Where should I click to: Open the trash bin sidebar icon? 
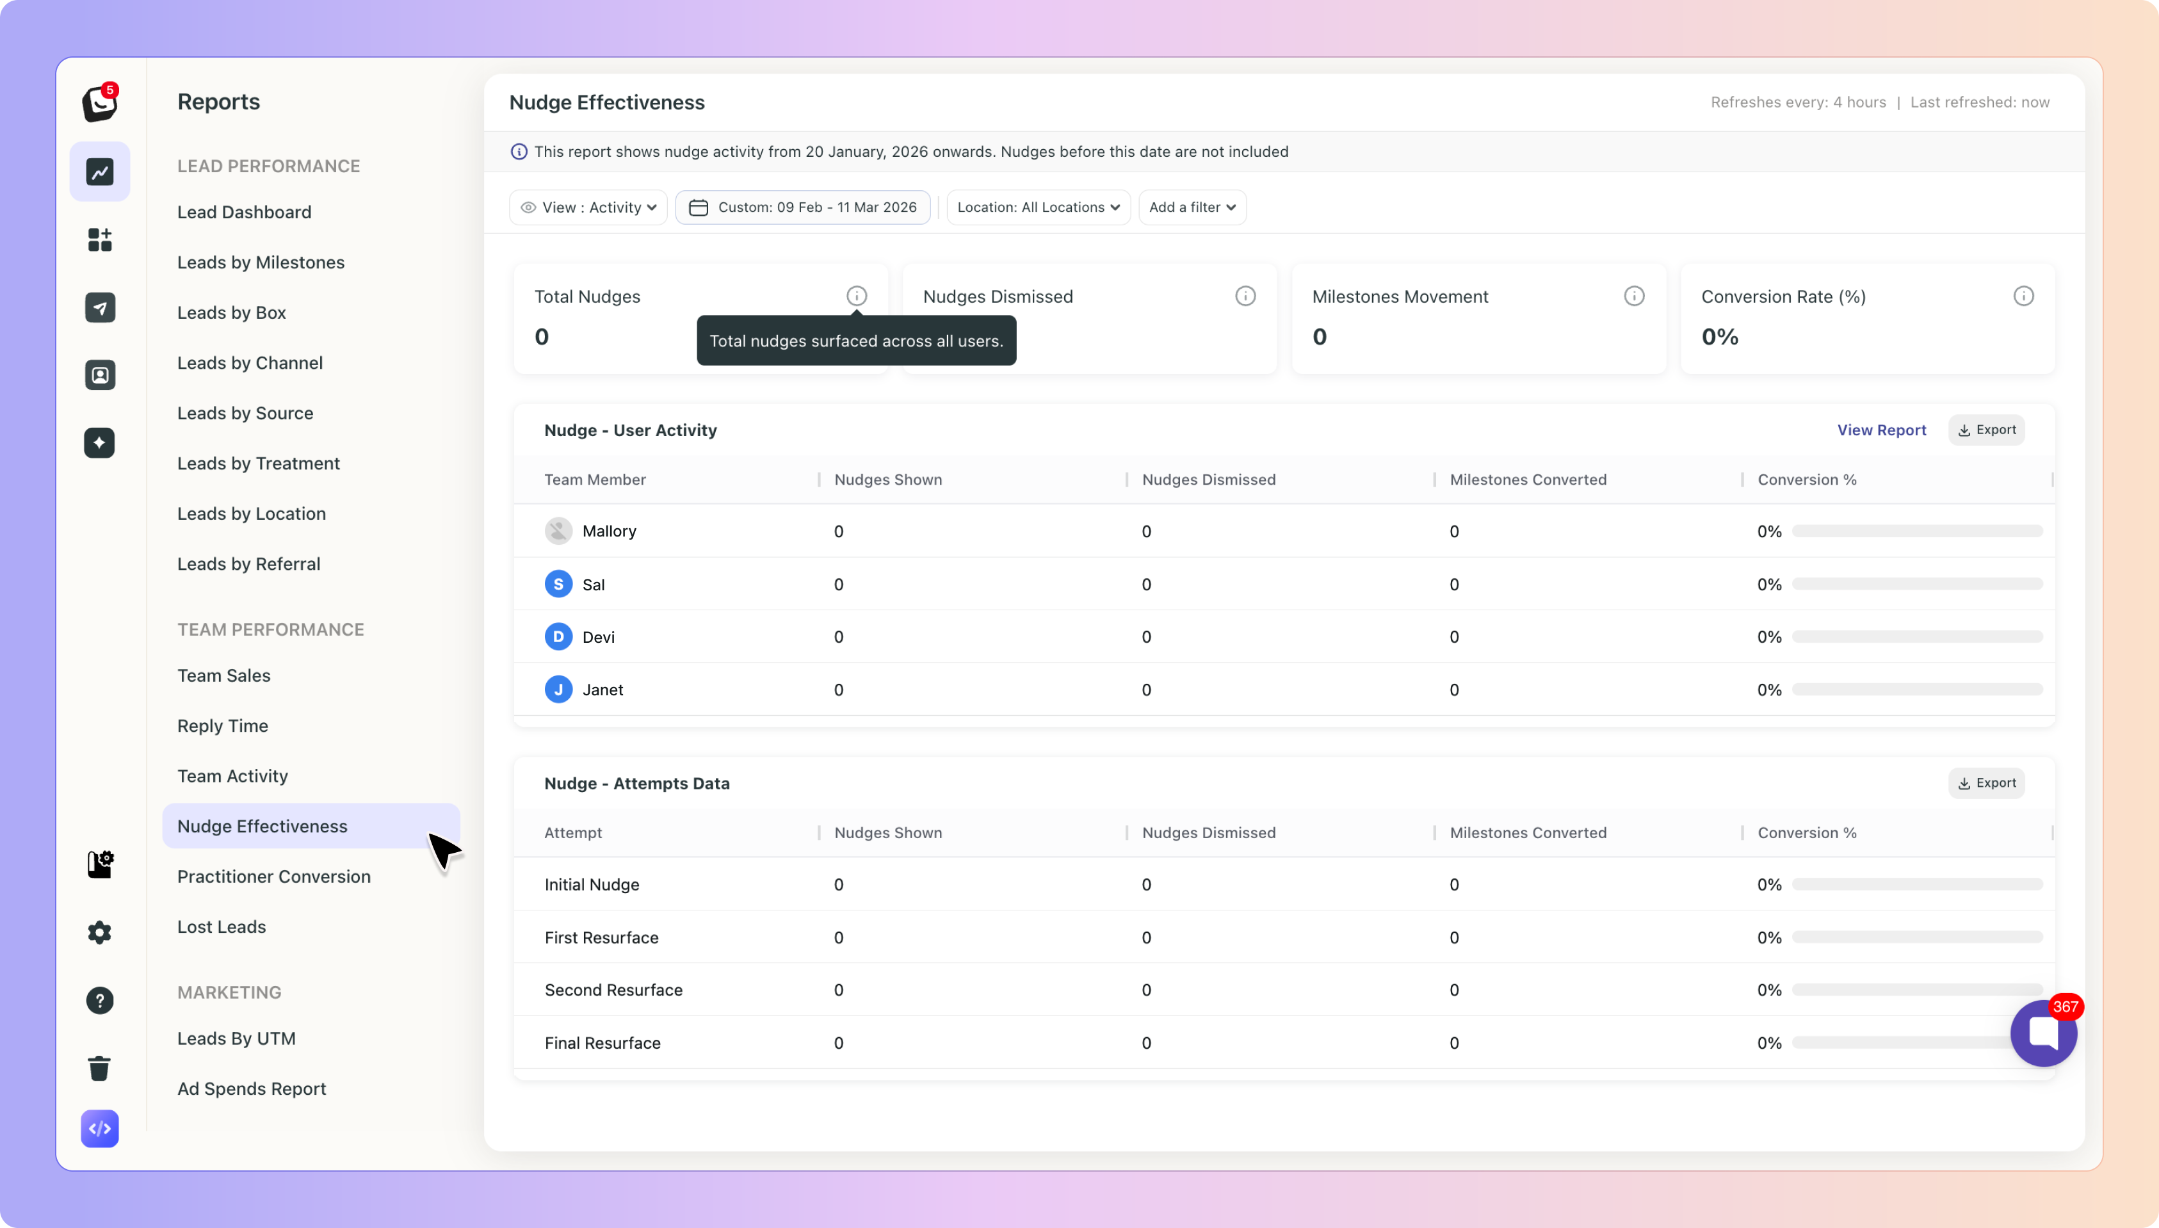click(x=99, y=1068)
